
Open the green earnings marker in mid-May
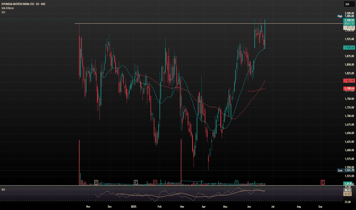click(x=236, y=182)
